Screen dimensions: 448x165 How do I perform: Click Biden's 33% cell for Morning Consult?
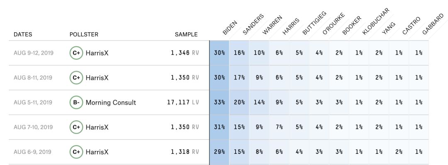point(219,102)
